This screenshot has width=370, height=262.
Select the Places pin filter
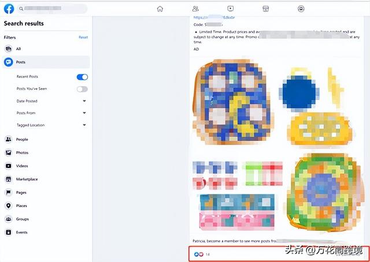click(9, 205)
